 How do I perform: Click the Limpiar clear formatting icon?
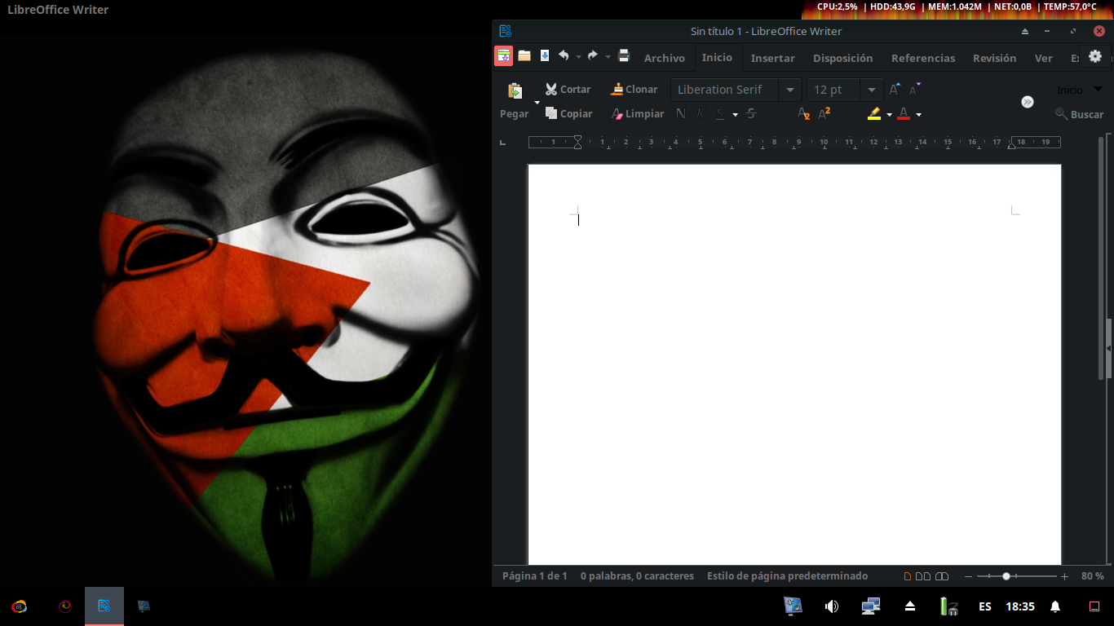point(617,114)
